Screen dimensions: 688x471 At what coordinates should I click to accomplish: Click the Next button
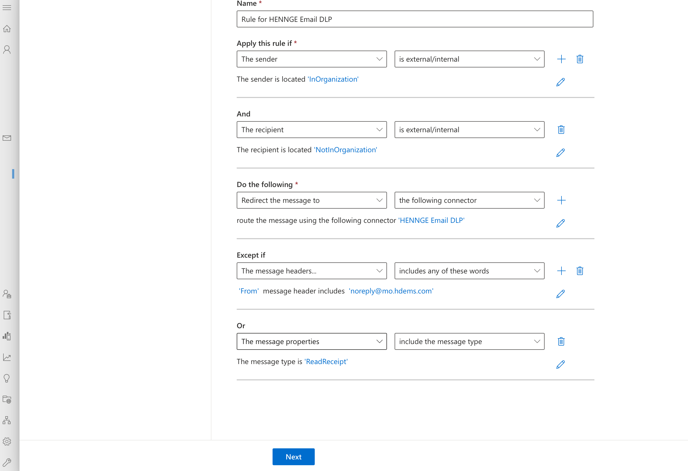click(293, 457)
